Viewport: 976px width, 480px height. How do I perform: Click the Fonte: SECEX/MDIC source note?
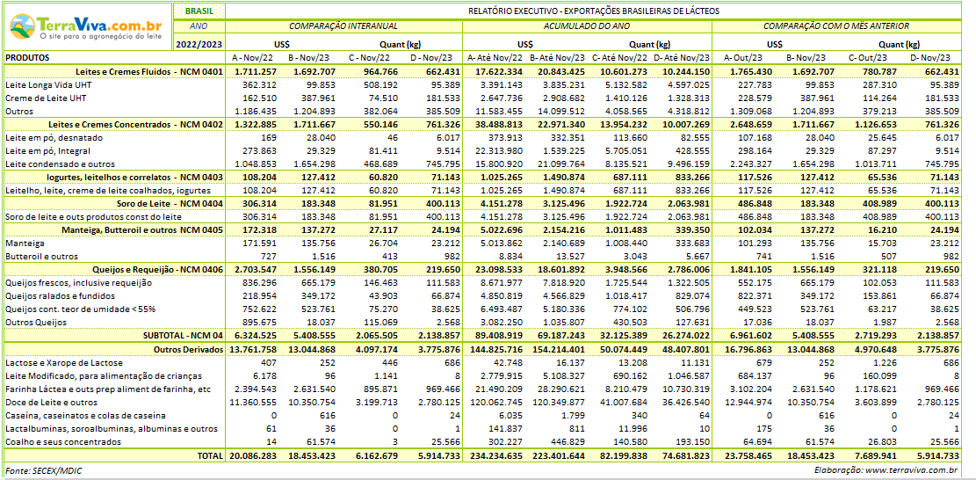45,470
